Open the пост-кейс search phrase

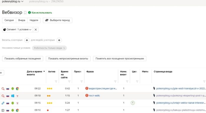click(94, 96)
